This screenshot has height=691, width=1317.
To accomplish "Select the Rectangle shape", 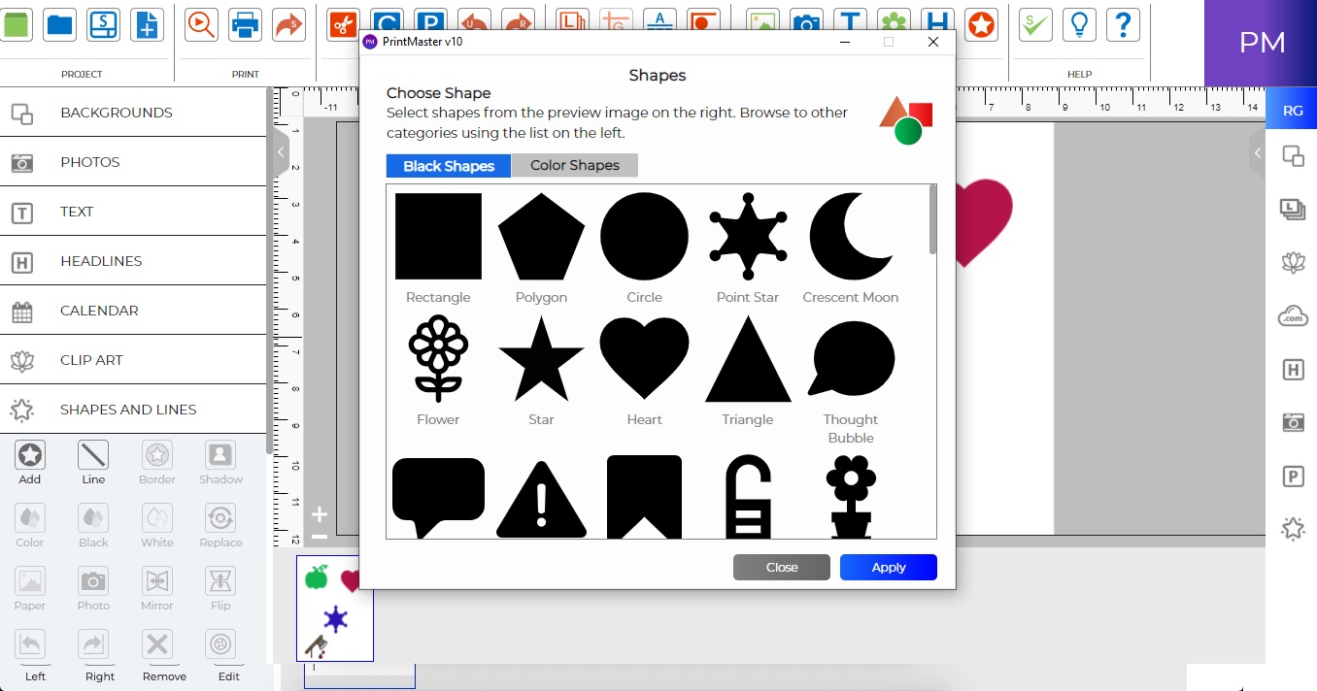I will tap(438, 237).
